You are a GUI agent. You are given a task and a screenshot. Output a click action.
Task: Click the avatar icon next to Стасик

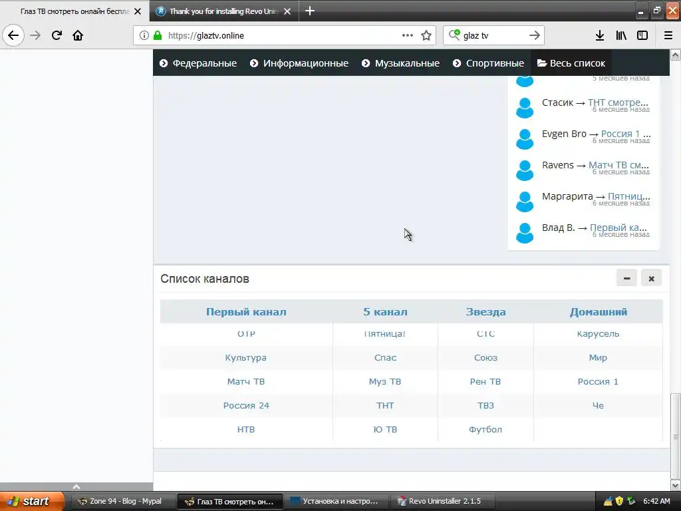coord(525,108)
